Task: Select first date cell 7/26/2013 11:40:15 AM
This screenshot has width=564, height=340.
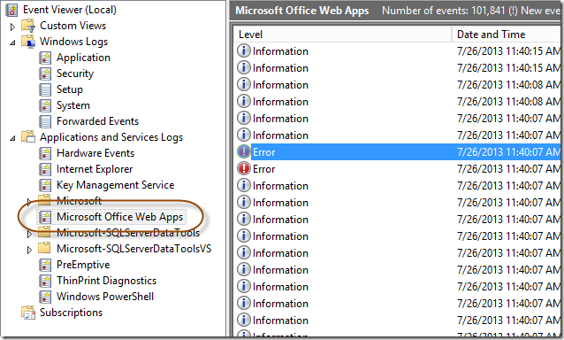Action: pos(508,51)
